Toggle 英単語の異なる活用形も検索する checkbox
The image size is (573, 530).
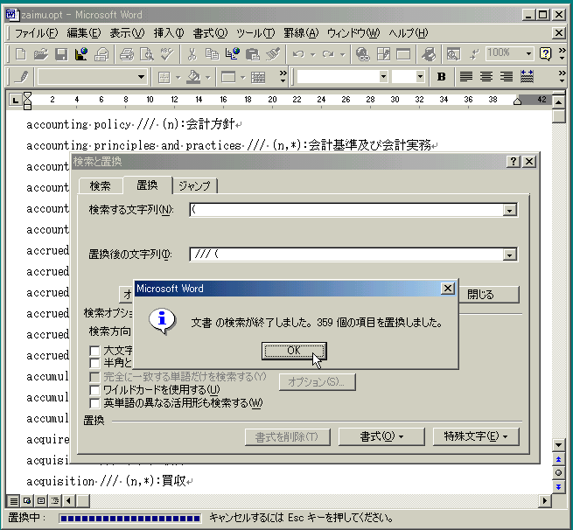[94, 403]
